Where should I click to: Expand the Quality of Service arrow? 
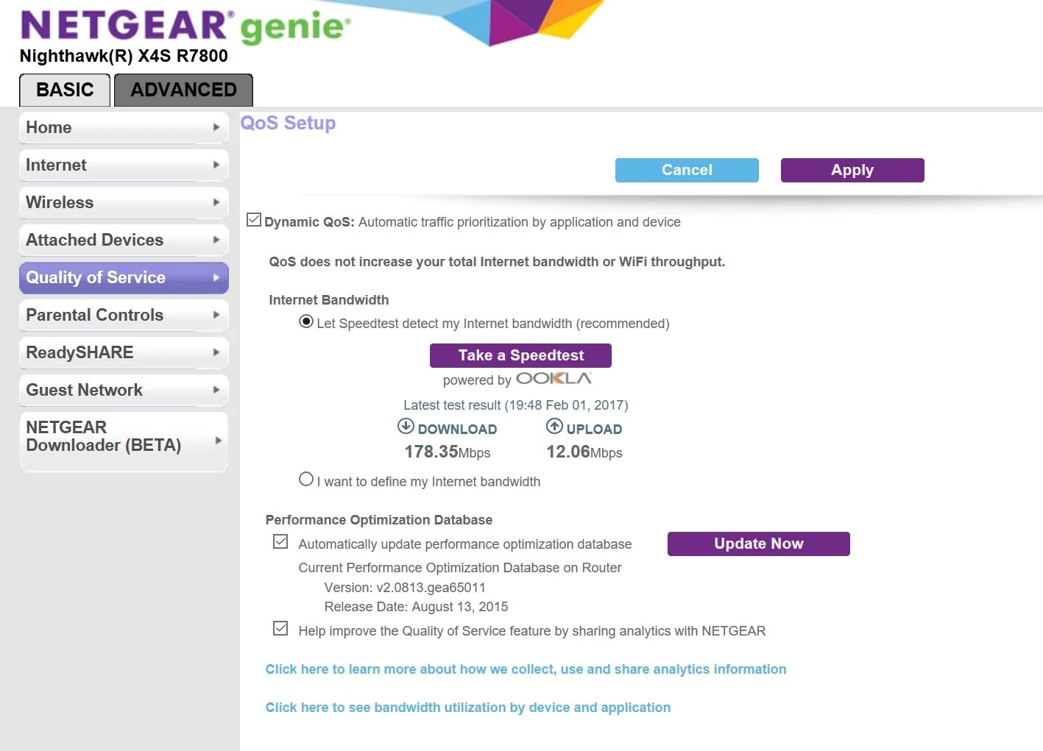(216, 277)
